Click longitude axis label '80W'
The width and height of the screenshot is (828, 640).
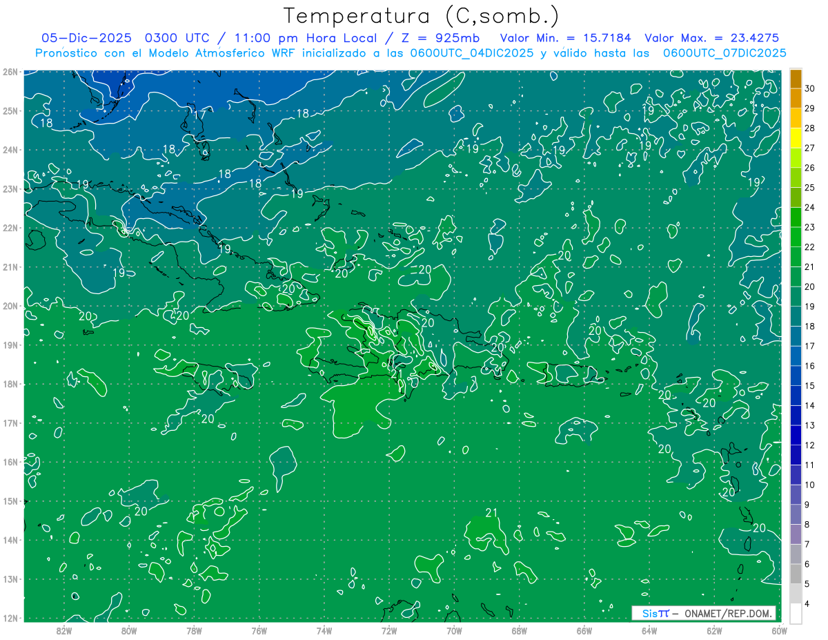[x=129, y=630]
